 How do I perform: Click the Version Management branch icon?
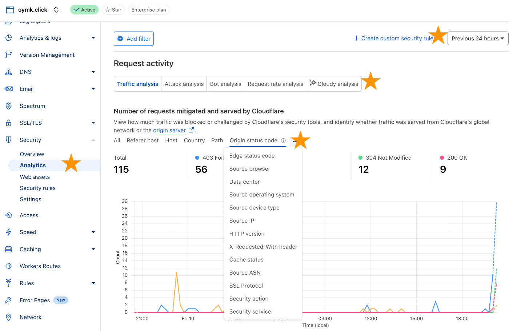[x=9, y=55]
